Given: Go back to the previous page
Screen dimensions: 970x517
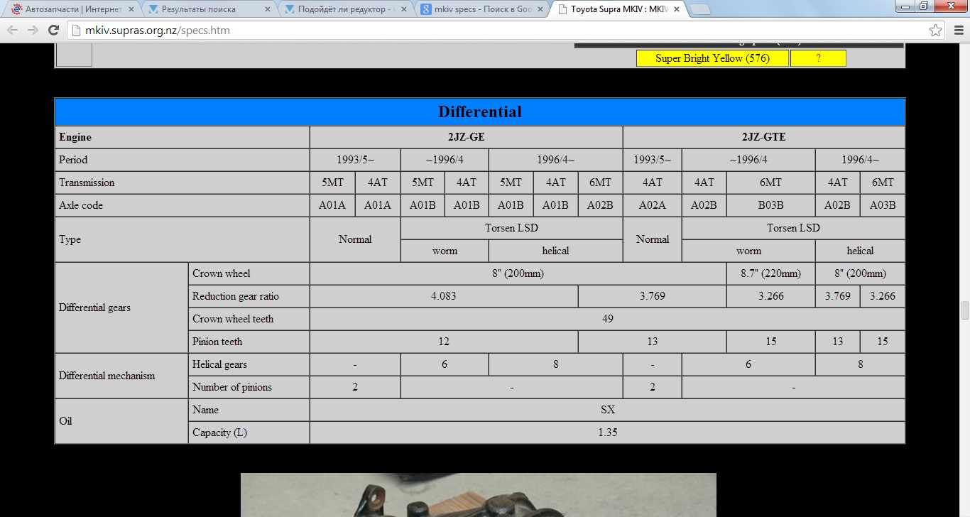Looking at the screenshot, I should pos(13,31).
